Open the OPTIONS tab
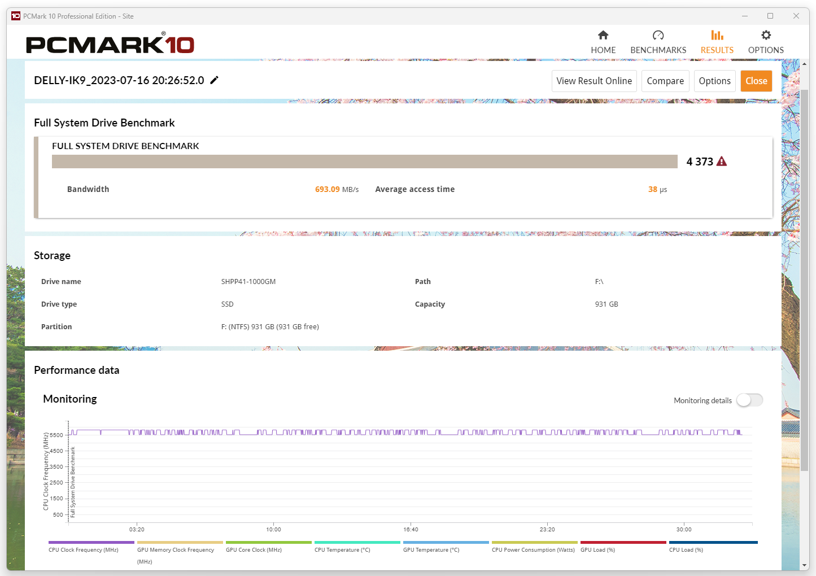The image size is (816, 576). 766,42
